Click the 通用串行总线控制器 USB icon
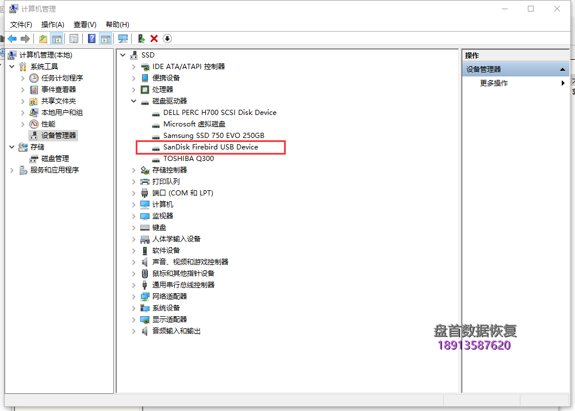The image size is (575, 411). tap(145, 285)
